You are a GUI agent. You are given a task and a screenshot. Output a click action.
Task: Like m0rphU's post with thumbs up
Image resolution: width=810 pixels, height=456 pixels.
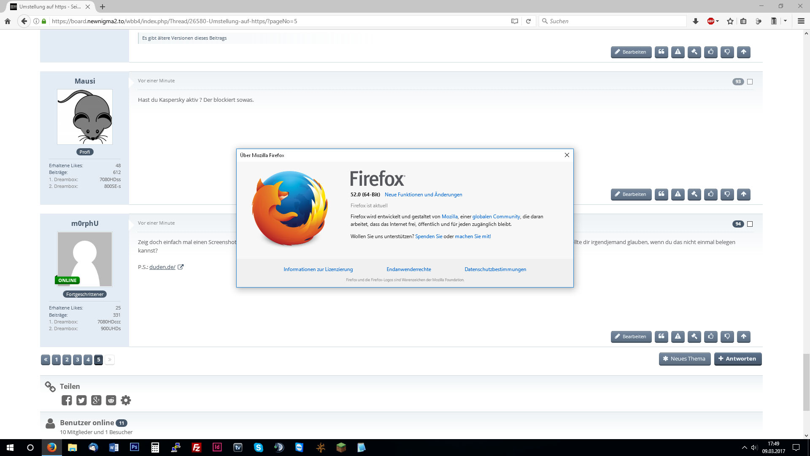tap(711, 337)
